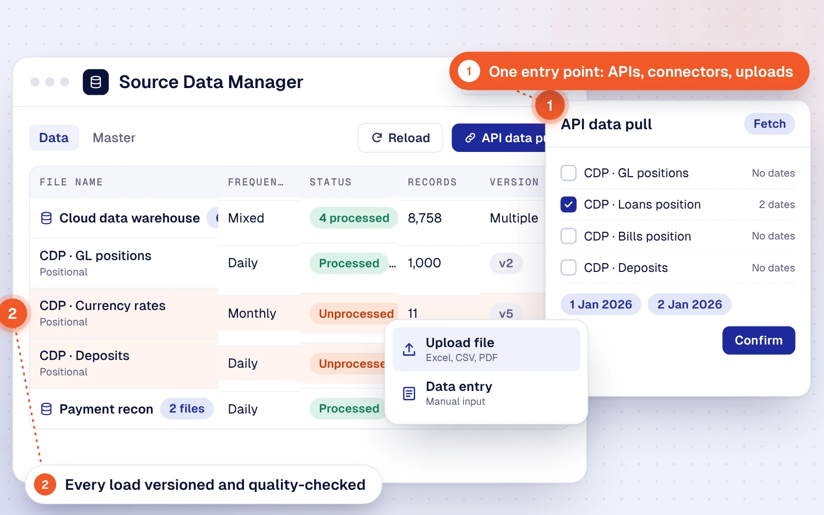
Task: Check the CDP · Deposits checkbox in API panel
Action: pyautogui.click(x=569, y=267)
